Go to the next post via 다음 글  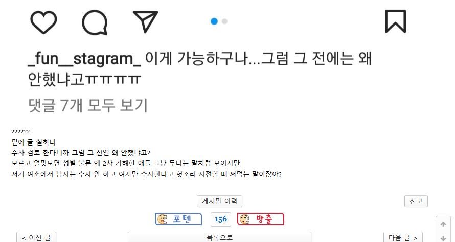click(403, 237)
